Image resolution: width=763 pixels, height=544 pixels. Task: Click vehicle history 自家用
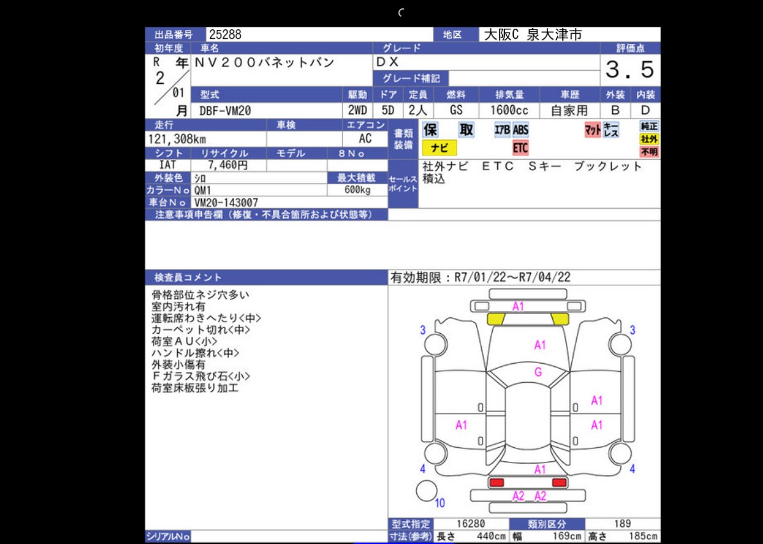(569, 111)
